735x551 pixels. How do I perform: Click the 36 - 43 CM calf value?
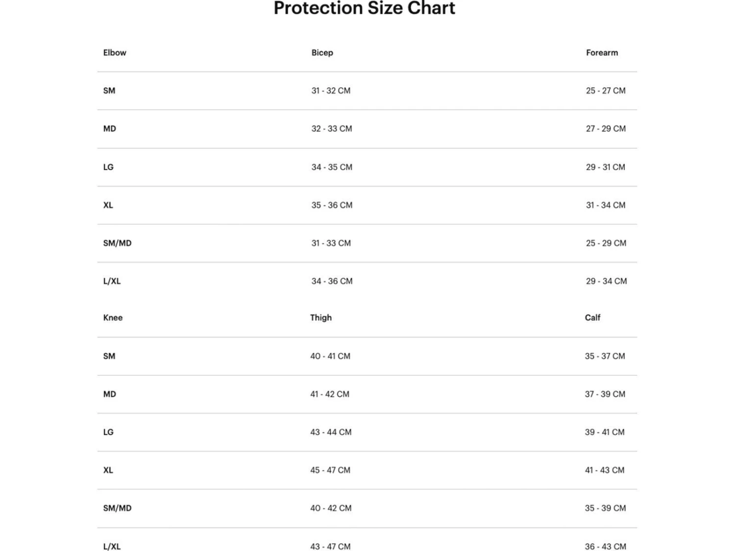pyautogui.click(x=605, y=546)
